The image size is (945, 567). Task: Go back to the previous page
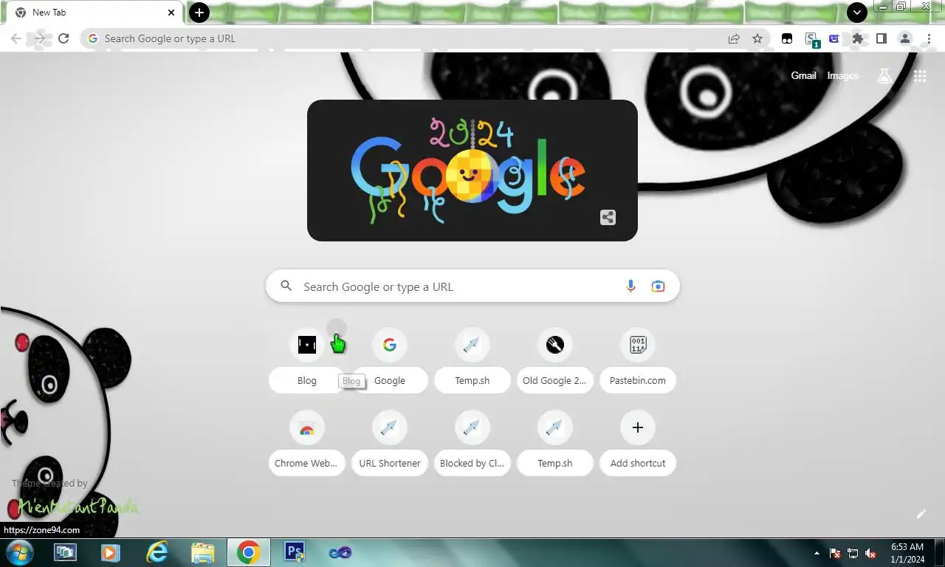(x=16, y=38)
